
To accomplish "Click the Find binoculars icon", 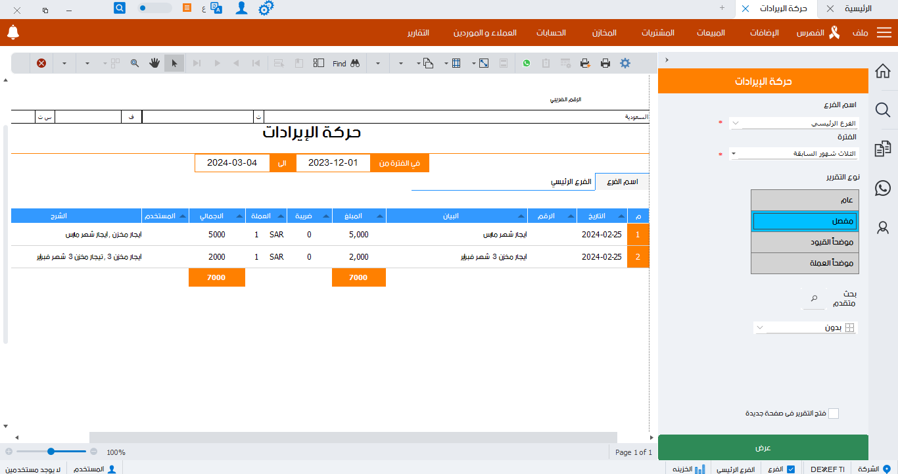I will pyautogui.click(x=355, y=63).
